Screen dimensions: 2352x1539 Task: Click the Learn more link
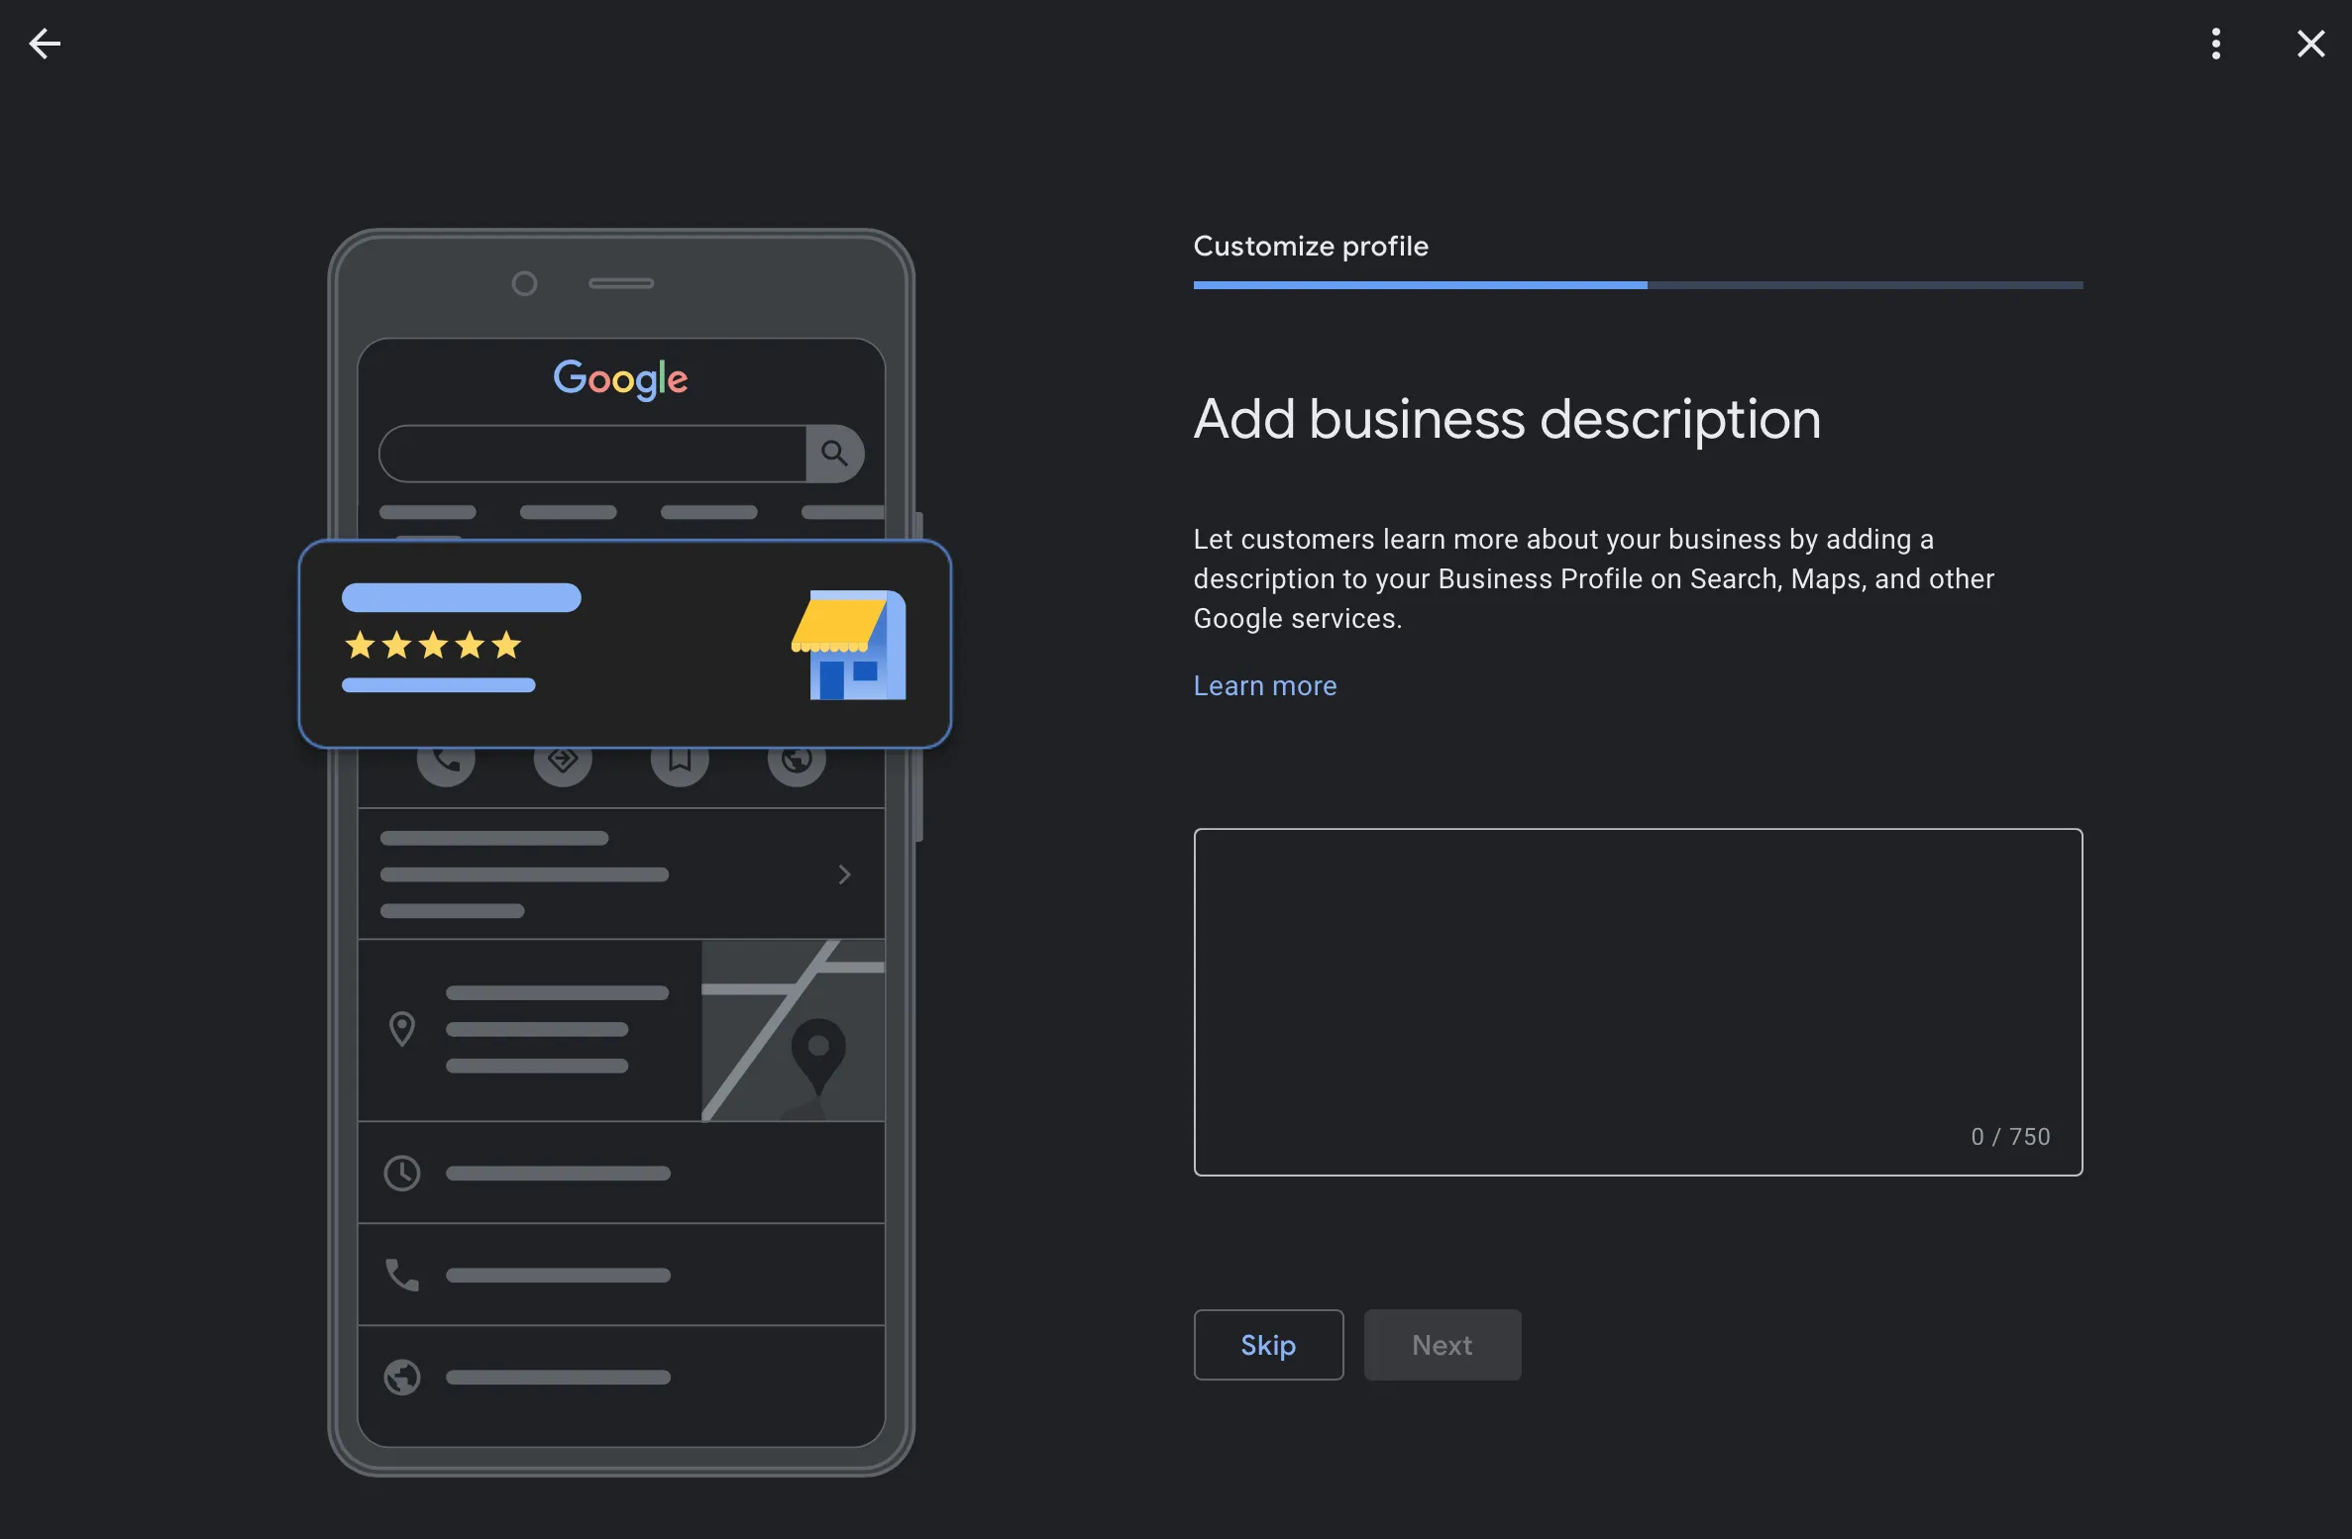coord(1264,685)
